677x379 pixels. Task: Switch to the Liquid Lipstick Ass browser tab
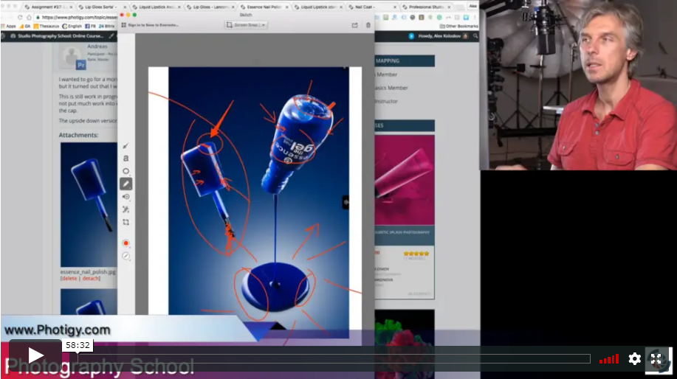coord(157,7)
